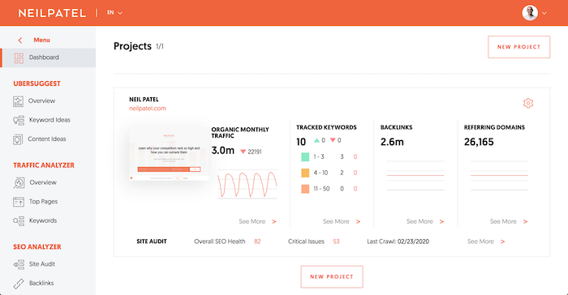The height and width of the screenshot is (295, 568).
Task: Click the neilpatel.com website preview thumbnail
Action: [169, 156]
